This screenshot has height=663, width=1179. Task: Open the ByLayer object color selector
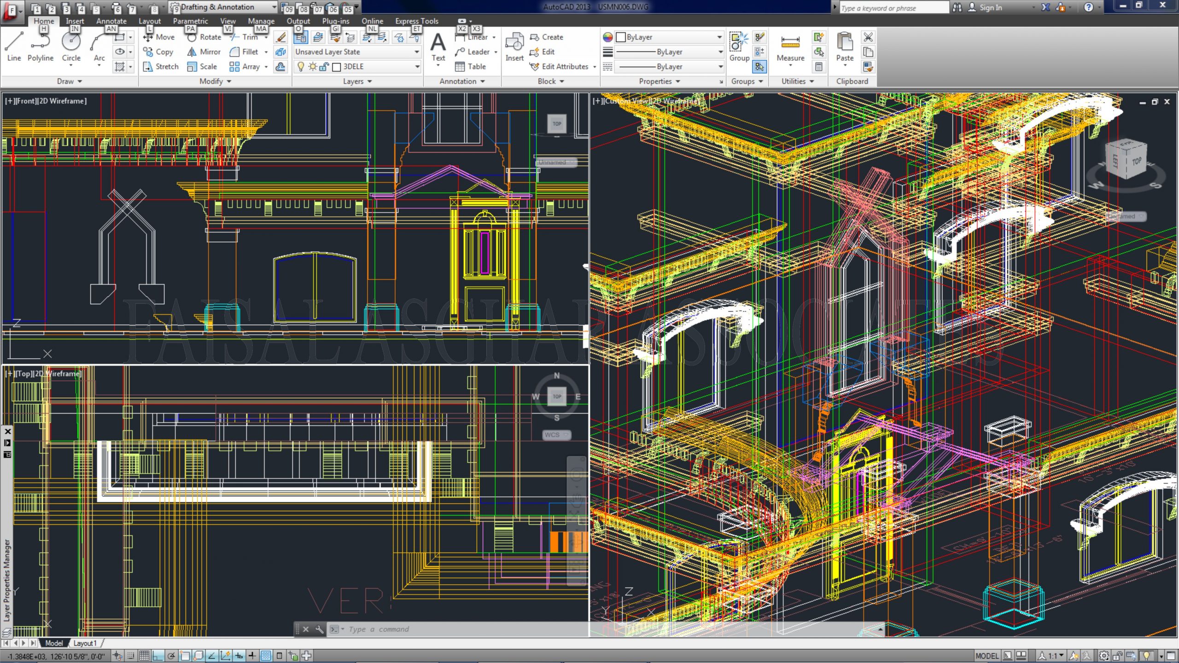click(669, 37)
